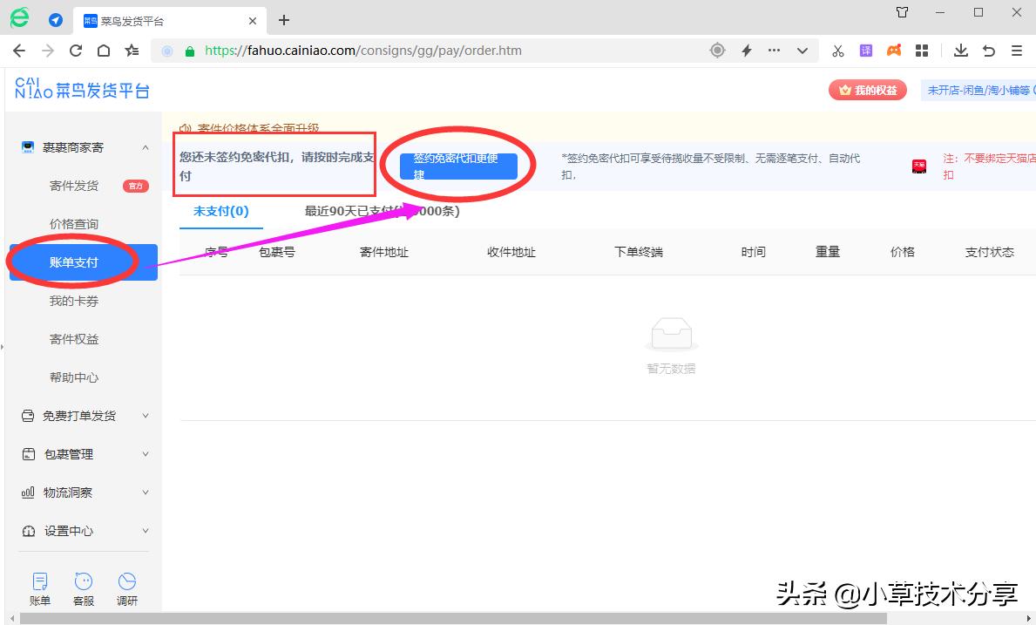The height and width of the screenshot is (625, 1036).
Task: Open the browser downloads icon
Action: pos(960,50)
